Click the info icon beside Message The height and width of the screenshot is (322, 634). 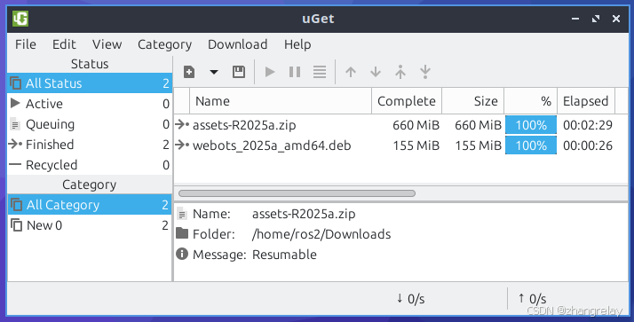pyautogui.click(x=182, y=254)
